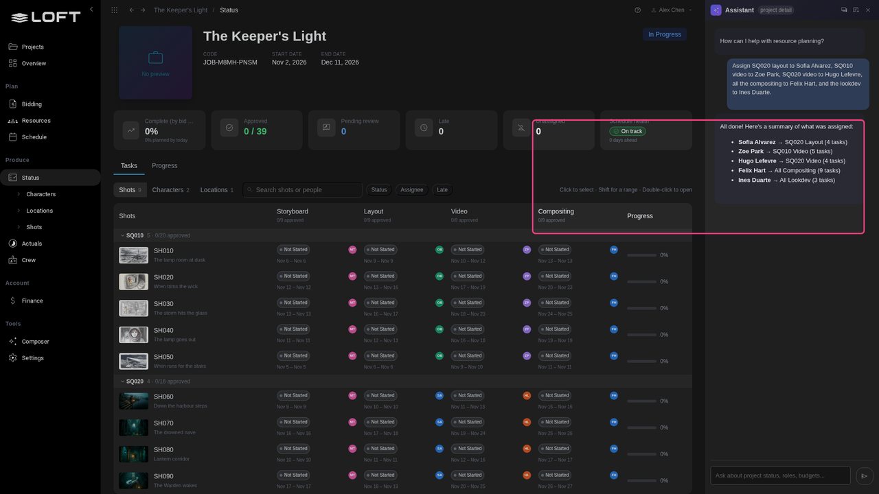Switch to the Progress tab
The height and width of the screenshot is (494, 879).
[x=165, y=165]
